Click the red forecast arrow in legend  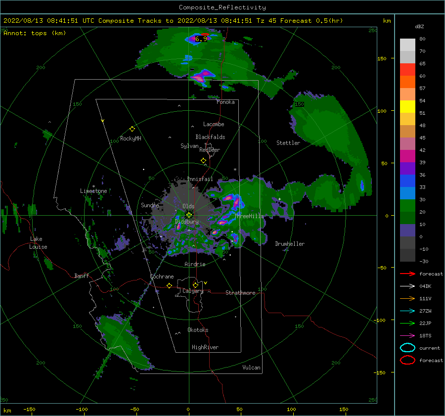[x=407, y=274]
